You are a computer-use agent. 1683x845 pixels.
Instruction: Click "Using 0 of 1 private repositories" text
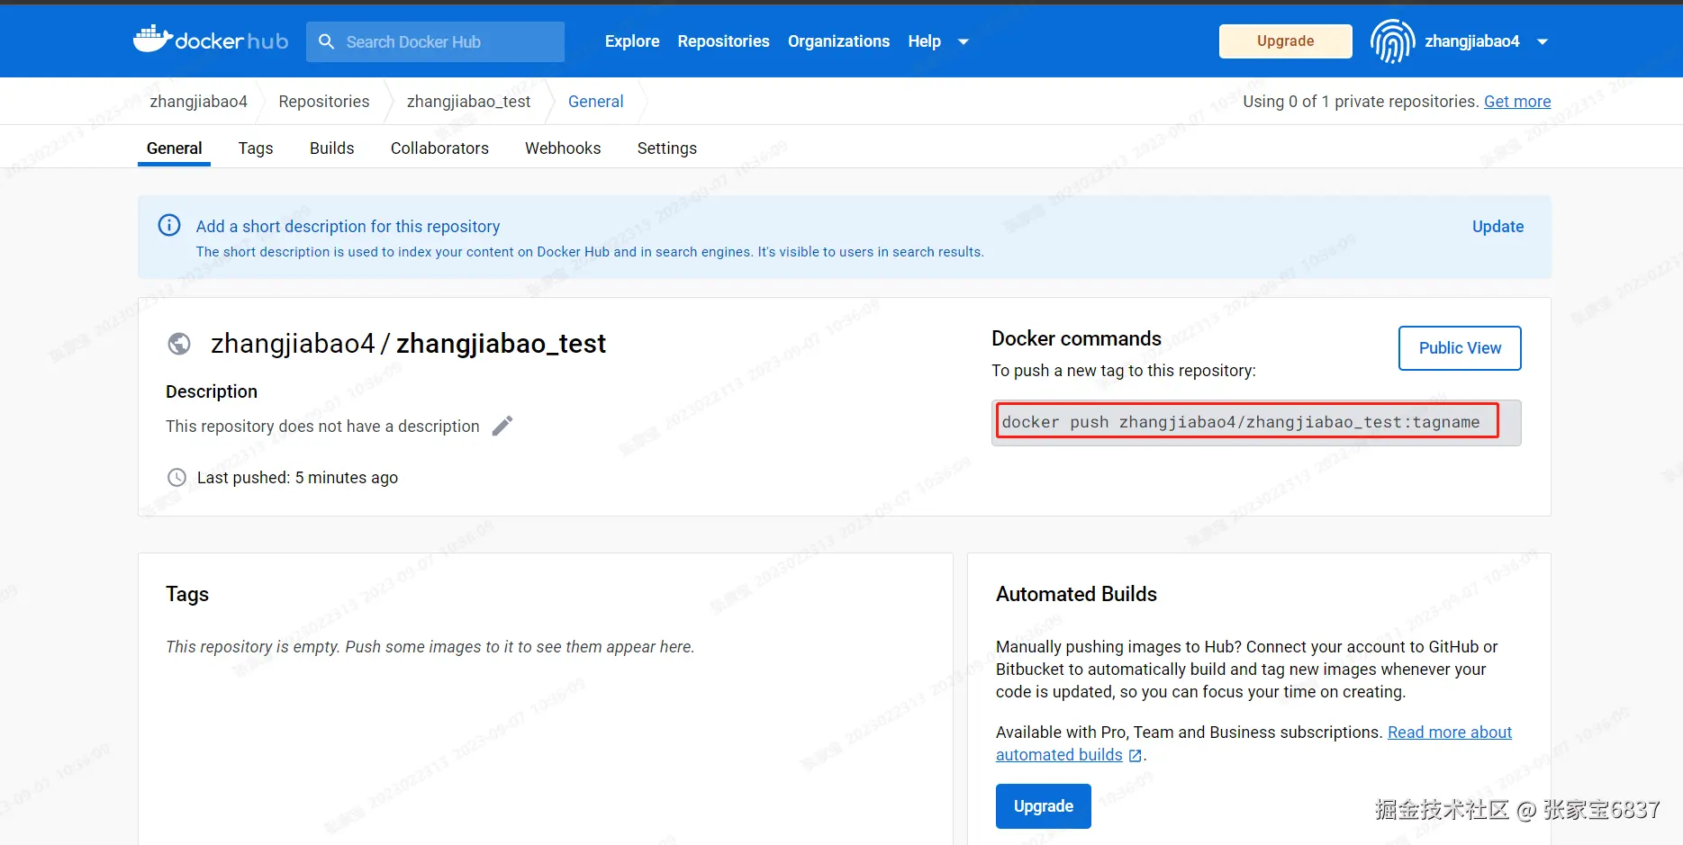[1361, 102]
